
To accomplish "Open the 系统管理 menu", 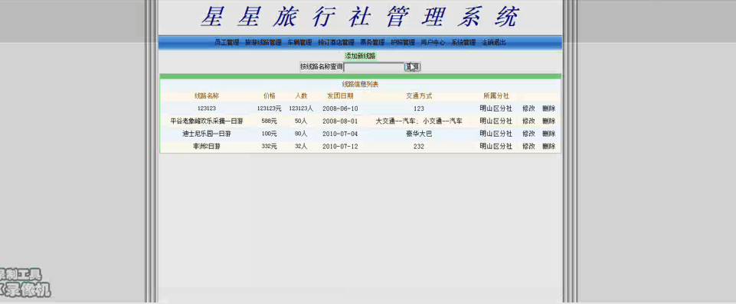I will pos(463,42).
